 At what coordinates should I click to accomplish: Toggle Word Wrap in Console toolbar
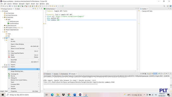point(152,73)
